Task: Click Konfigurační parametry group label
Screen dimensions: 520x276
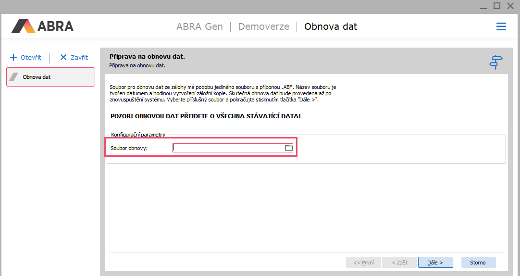Action: pyautogui.click(x=138, y=135)
